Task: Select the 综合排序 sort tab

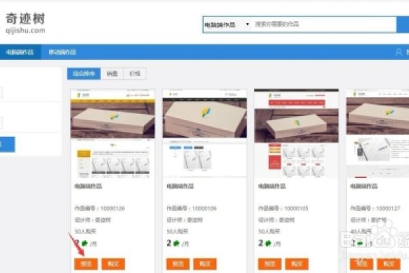Action: point(84,74)
